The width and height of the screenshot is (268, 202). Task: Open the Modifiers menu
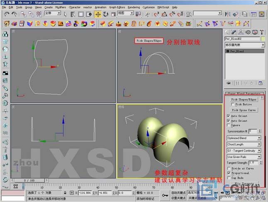tap(61, 7)
